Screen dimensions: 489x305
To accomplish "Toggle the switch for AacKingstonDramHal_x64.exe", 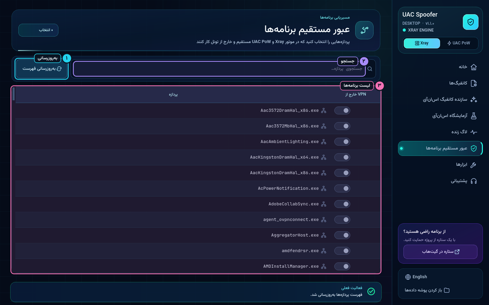I will (342, 157).
